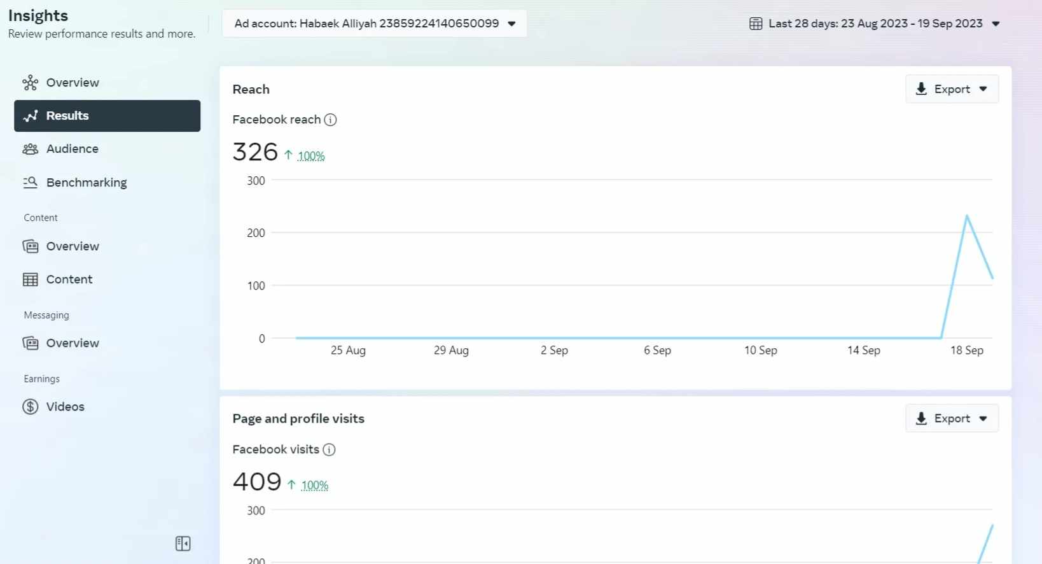Click the Facebook visits 100% change link
The image size is (1042, 564).
click(x=315, y=486)
